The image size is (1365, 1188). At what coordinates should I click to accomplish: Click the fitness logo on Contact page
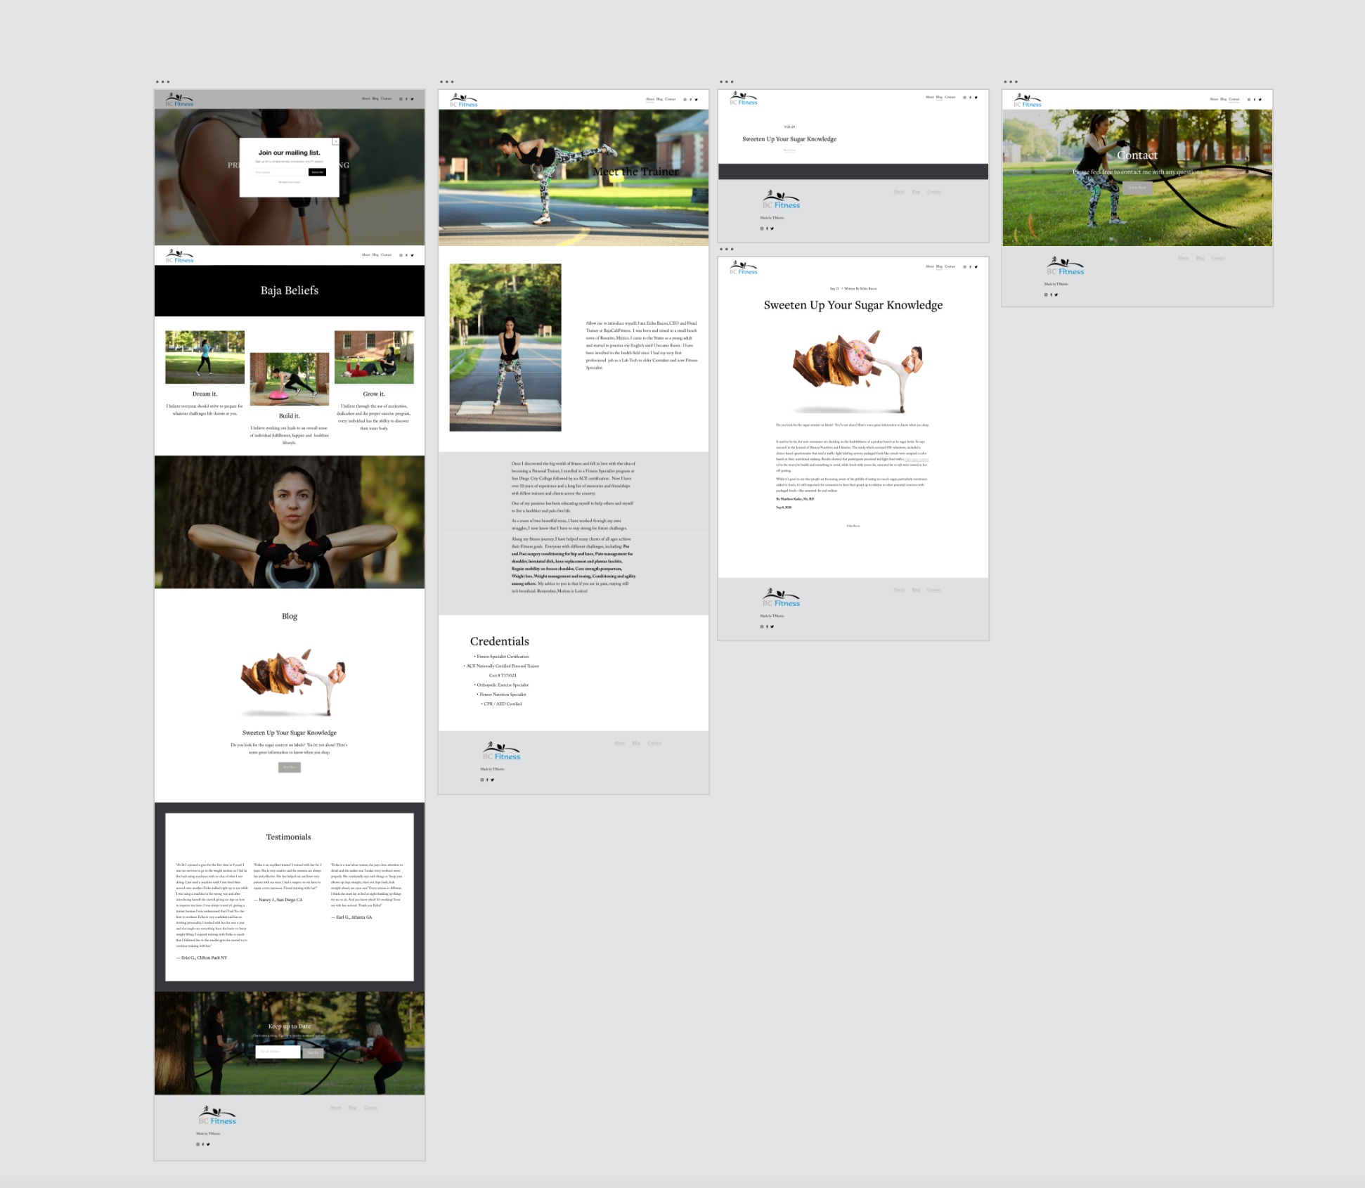(x=1027, y=98)
